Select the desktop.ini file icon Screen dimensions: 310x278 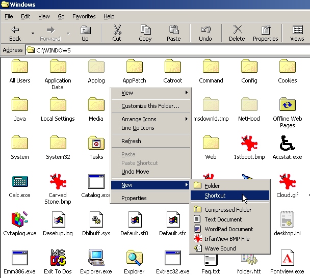(x=288, y=219)
